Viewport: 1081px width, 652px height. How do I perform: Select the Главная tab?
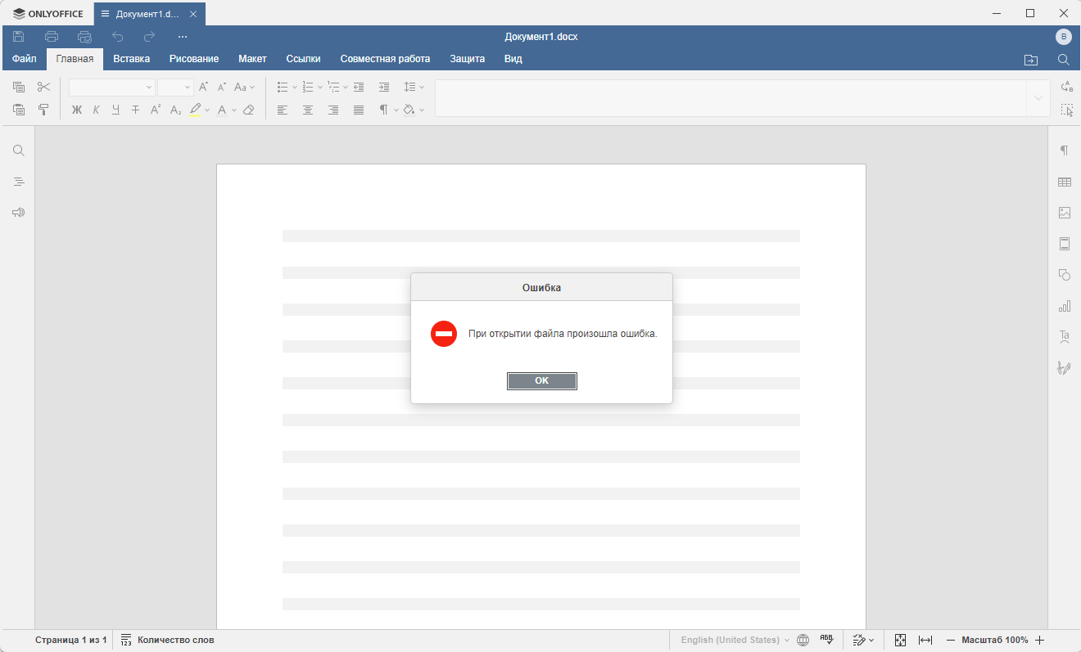pos(75,59)
